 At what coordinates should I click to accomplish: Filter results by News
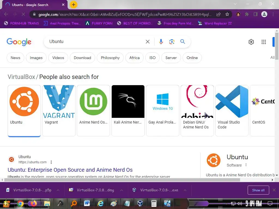point(15,58)
